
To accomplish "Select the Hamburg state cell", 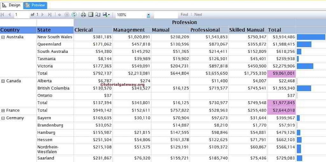I will click(x=55, y=133).
